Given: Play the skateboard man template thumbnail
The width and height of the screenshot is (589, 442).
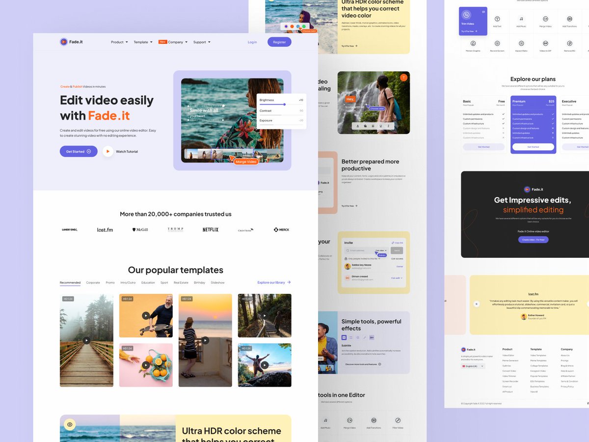Looking at the screenshot, I should (146, 316).
